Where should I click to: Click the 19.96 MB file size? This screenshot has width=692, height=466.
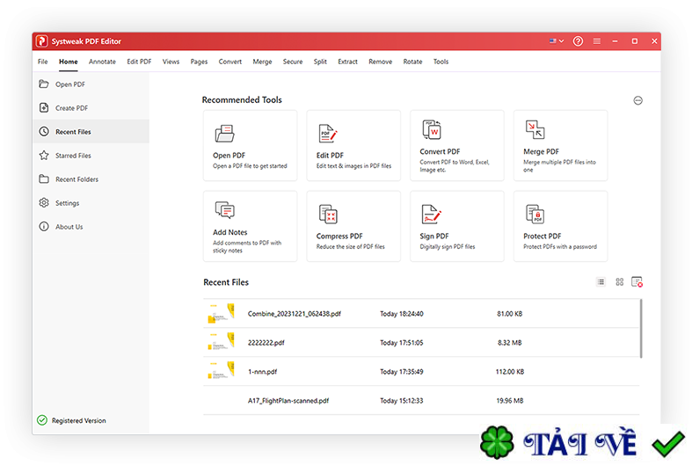[x=510, y=401]
